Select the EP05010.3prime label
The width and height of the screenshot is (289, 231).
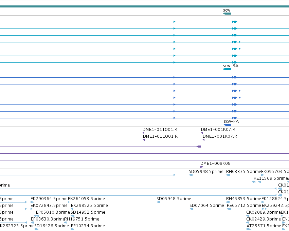point(53,212)
